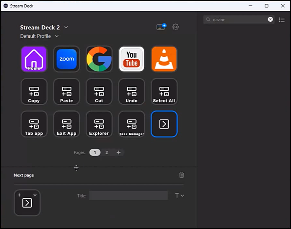Open preferences with the gear icon
Viewport: 291px width, 229px height.
coord(176,27)
